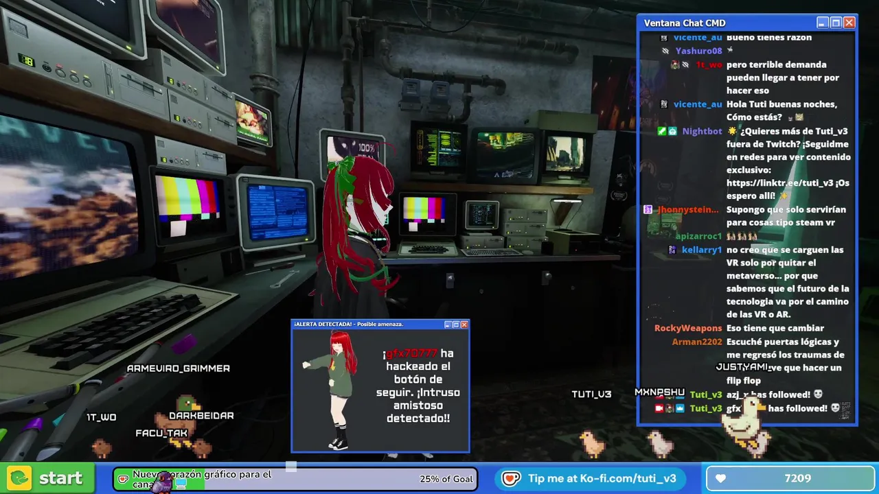Click the Ko-fi heart cup icon in goal bar
Screen dimensions: 879x494
(124, 479)
